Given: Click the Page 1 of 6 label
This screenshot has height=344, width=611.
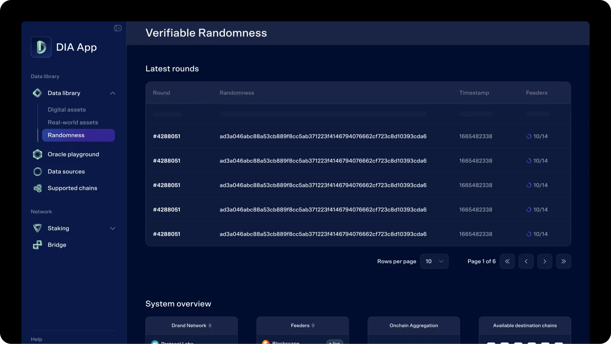Looking at the screenshot, I should click(x=482, y=262).
